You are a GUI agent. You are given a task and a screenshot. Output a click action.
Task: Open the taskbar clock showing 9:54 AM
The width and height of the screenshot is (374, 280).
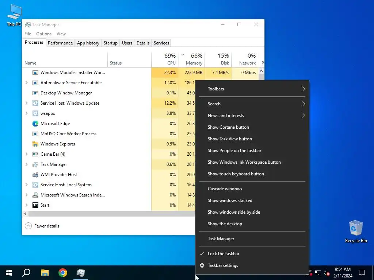[343, 273]
